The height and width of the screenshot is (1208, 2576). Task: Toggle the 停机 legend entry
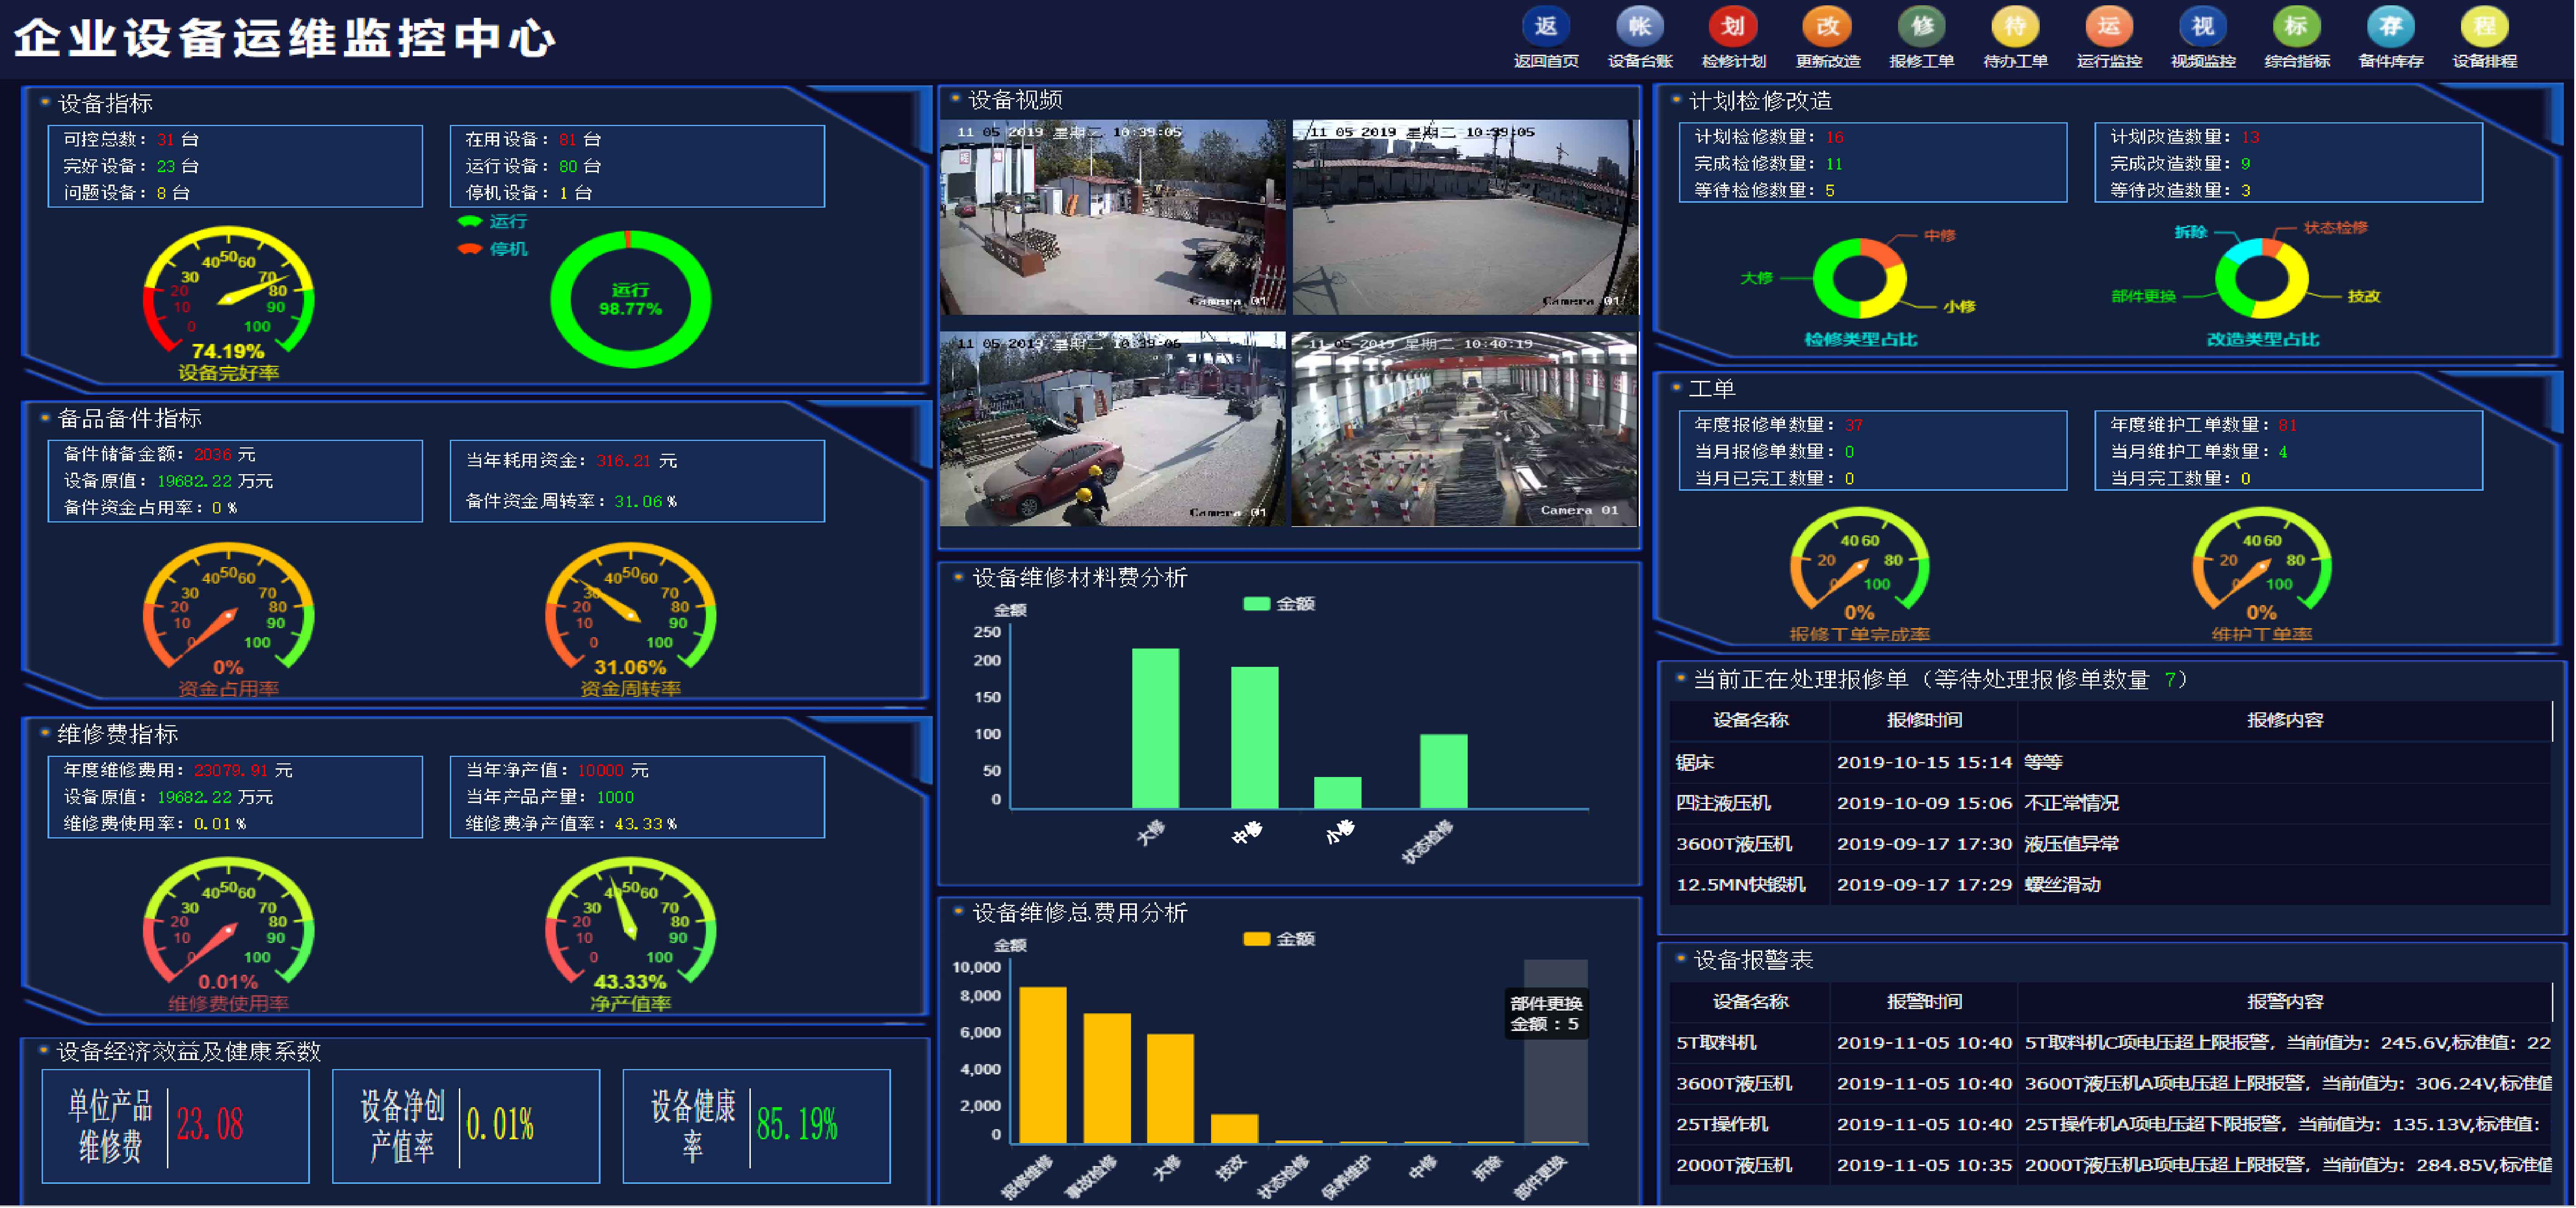(x=492, y=249)
